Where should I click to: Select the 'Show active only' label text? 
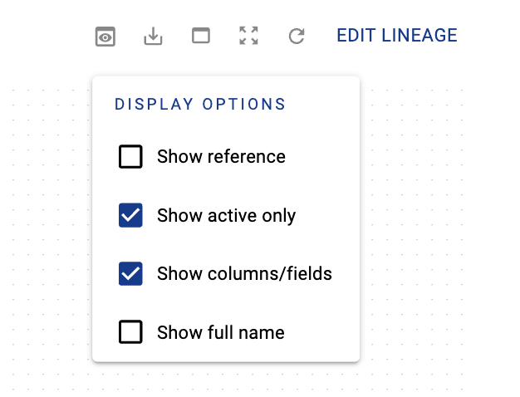[226, 216]
